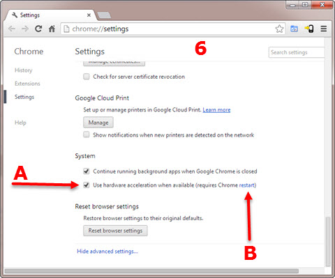Click the page icon in the address bar
Viewport: 335px width, 278px height.
[x=66, y=29]
